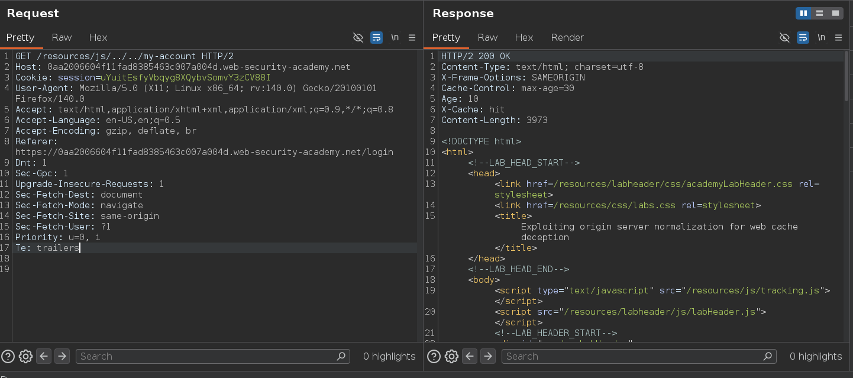
Task: Switch Request panel to Hex tab
Action: click(x=98, y=37)
